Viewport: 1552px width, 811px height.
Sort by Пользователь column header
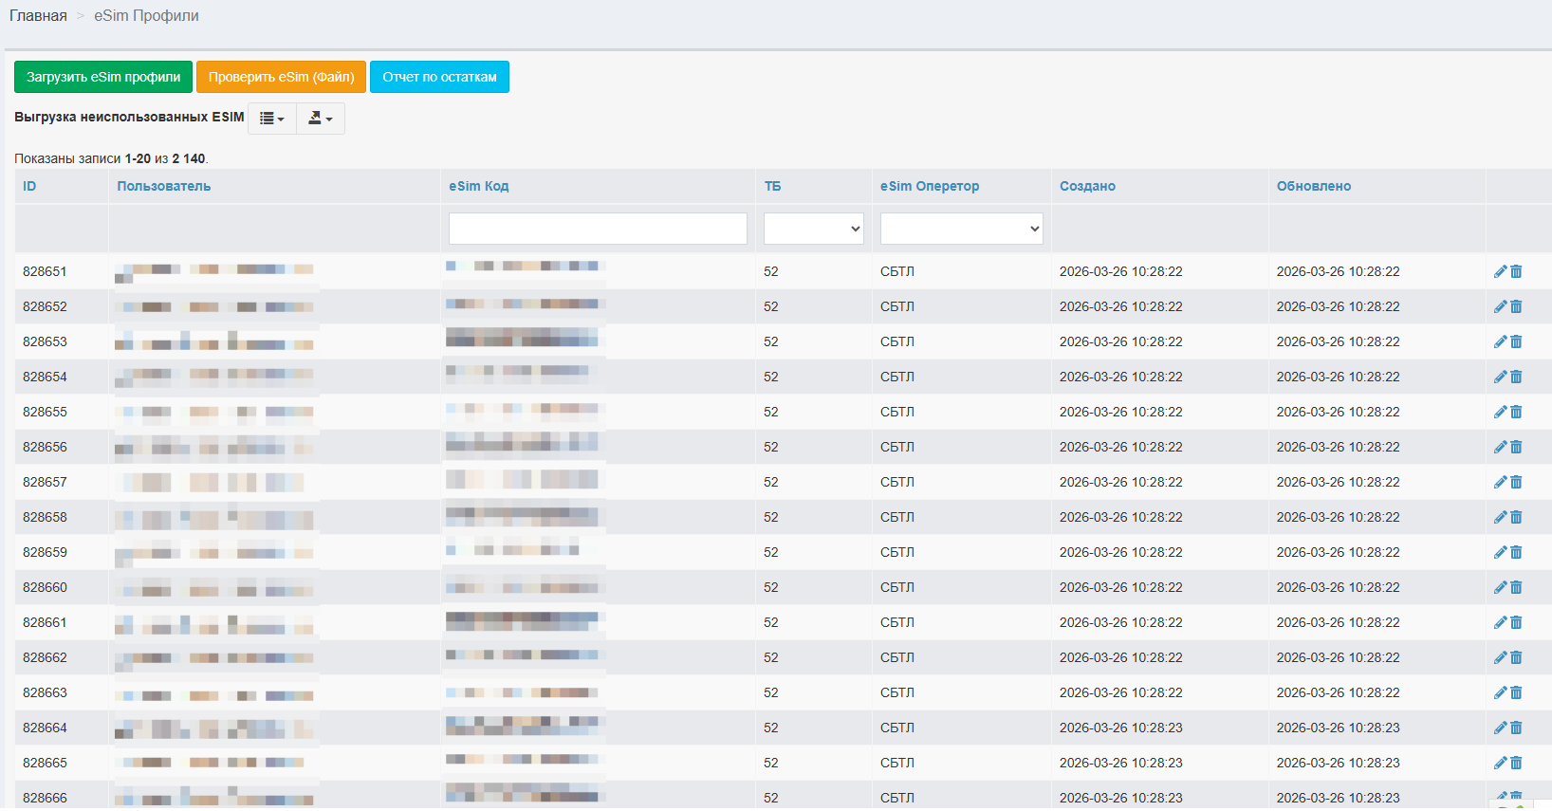click(x=164, y=186)
